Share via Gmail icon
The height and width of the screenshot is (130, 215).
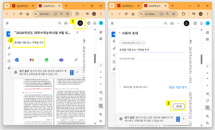coord(32,60)
